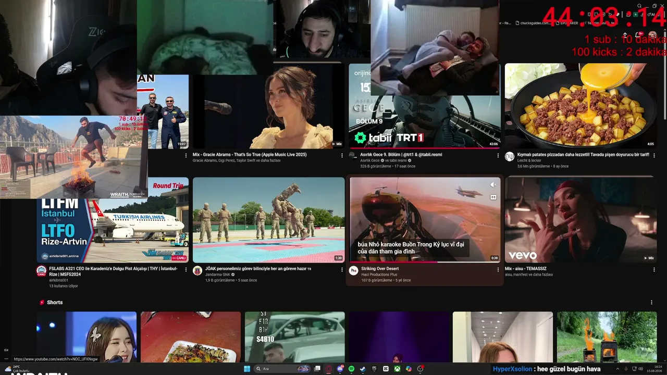Click the Shorts section heading
This screenshot has height=375, width=667.
(55, 303)
